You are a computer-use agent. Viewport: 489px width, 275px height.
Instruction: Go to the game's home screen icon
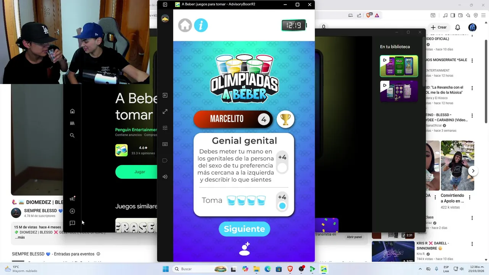pyautogui.click(x=185, y=25)
